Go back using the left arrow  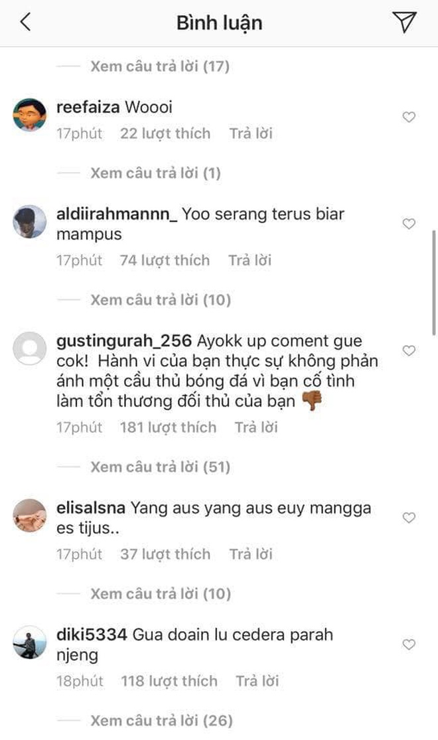[x=25, y=22]
